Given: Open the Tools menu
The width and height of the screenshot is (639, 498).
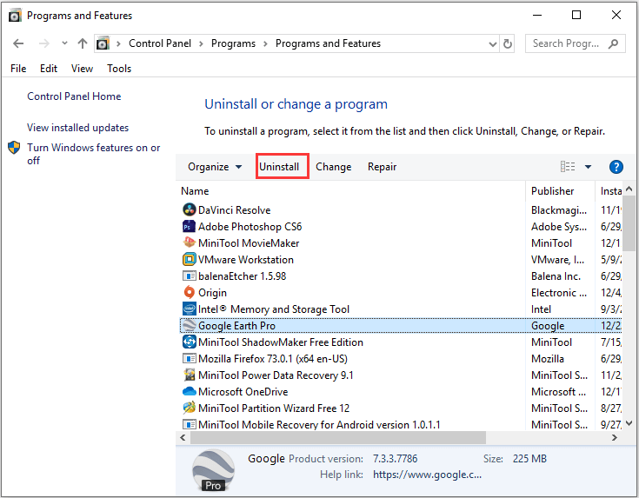Looking at the screenshot, I should click(119, 69).
